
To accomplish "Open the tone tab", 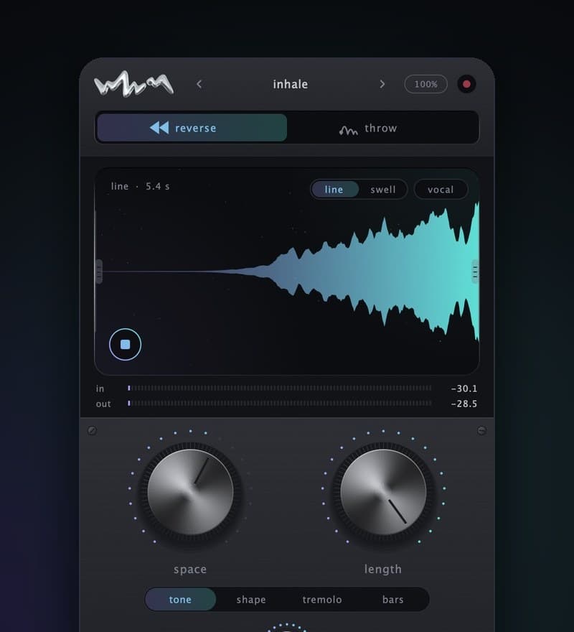I will click(180, 600).
